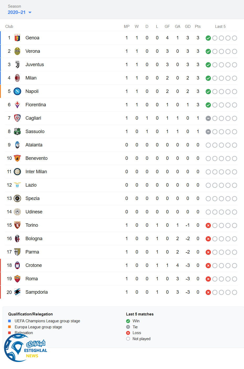Open the Verona team link
Screen dimensions: 244x369
pyautogui.click(x=33, y=51)
